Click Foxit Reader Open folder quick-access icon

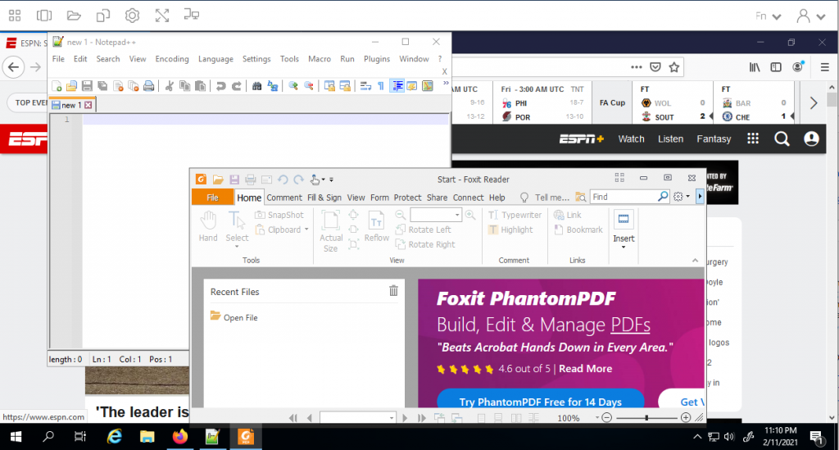click(218, 180)
